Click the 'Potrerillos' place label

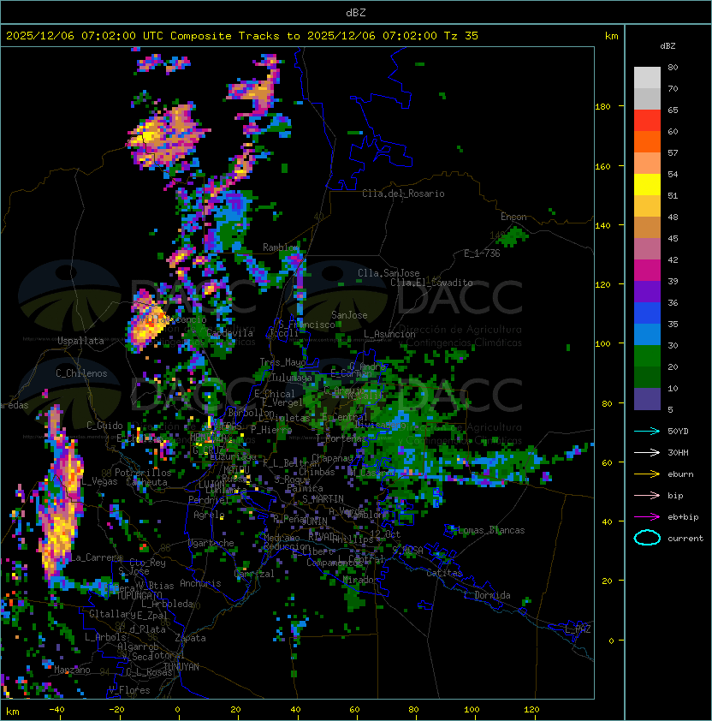pyautogui.click(x=143, y=473)
